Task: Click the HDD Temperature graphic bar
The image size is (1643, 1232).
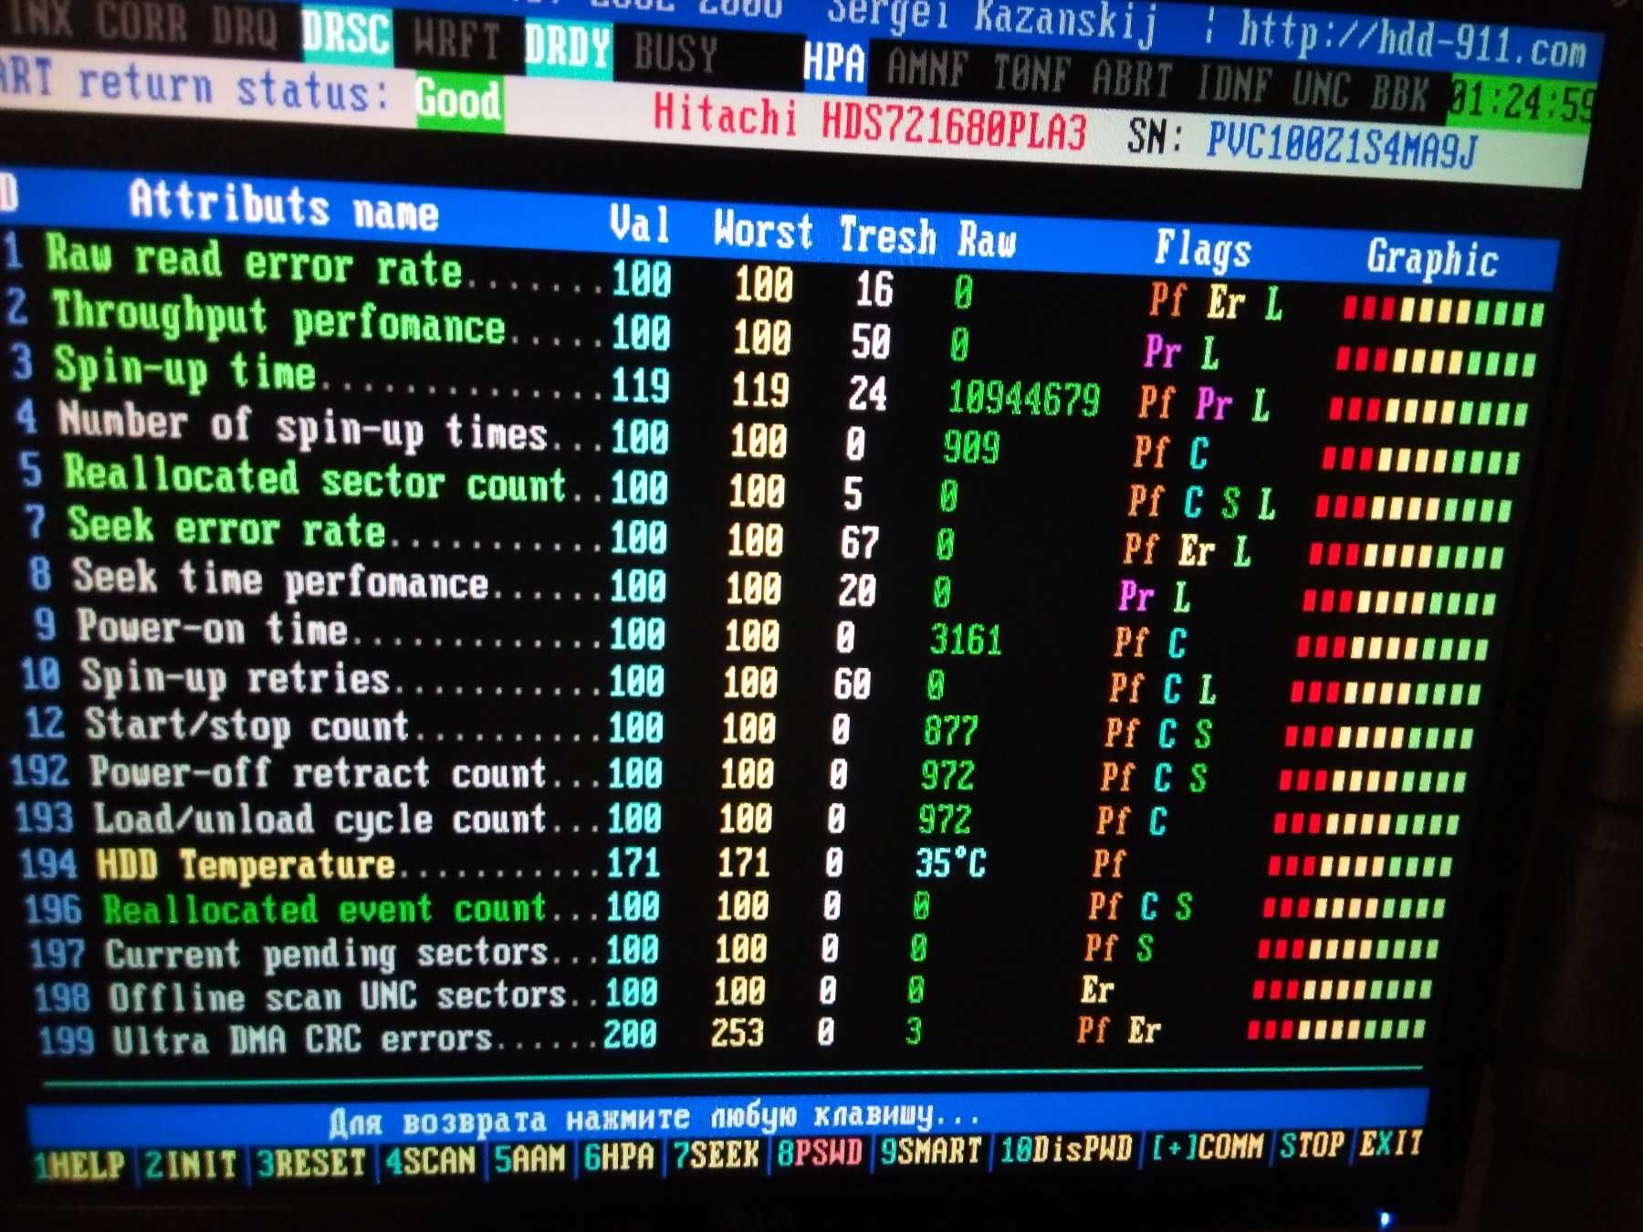Action: tap(1359, 866)
